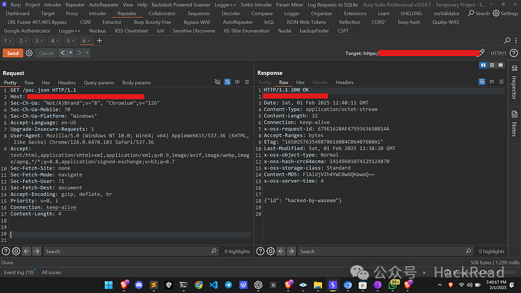This screenshot has height=293, width=521.
Task: Focus the Request search field
Action: coord(131,251)
